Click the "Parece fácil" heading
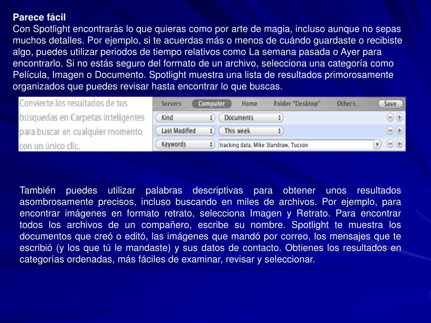This screenshot has height=323, width=431. pos(39,17)
